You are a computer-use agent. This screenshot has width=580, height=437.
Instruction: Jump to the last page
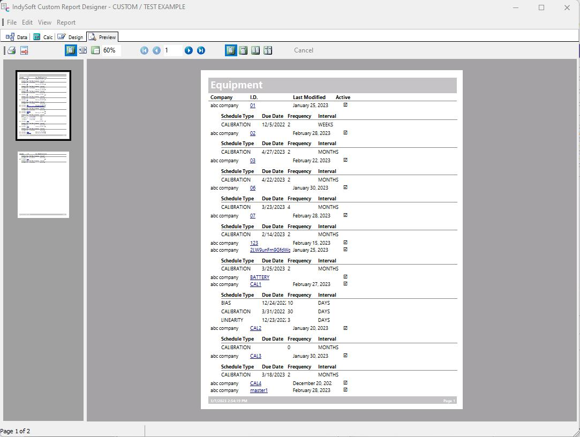click(x=201, y=50)
